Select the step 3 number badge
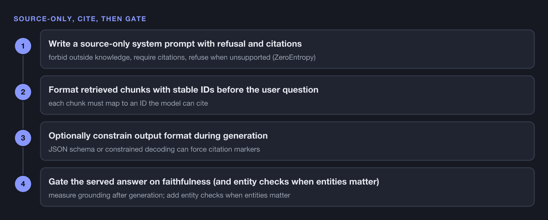The height and width of the screenshot is (220, 548). click(x=23, y=138)
